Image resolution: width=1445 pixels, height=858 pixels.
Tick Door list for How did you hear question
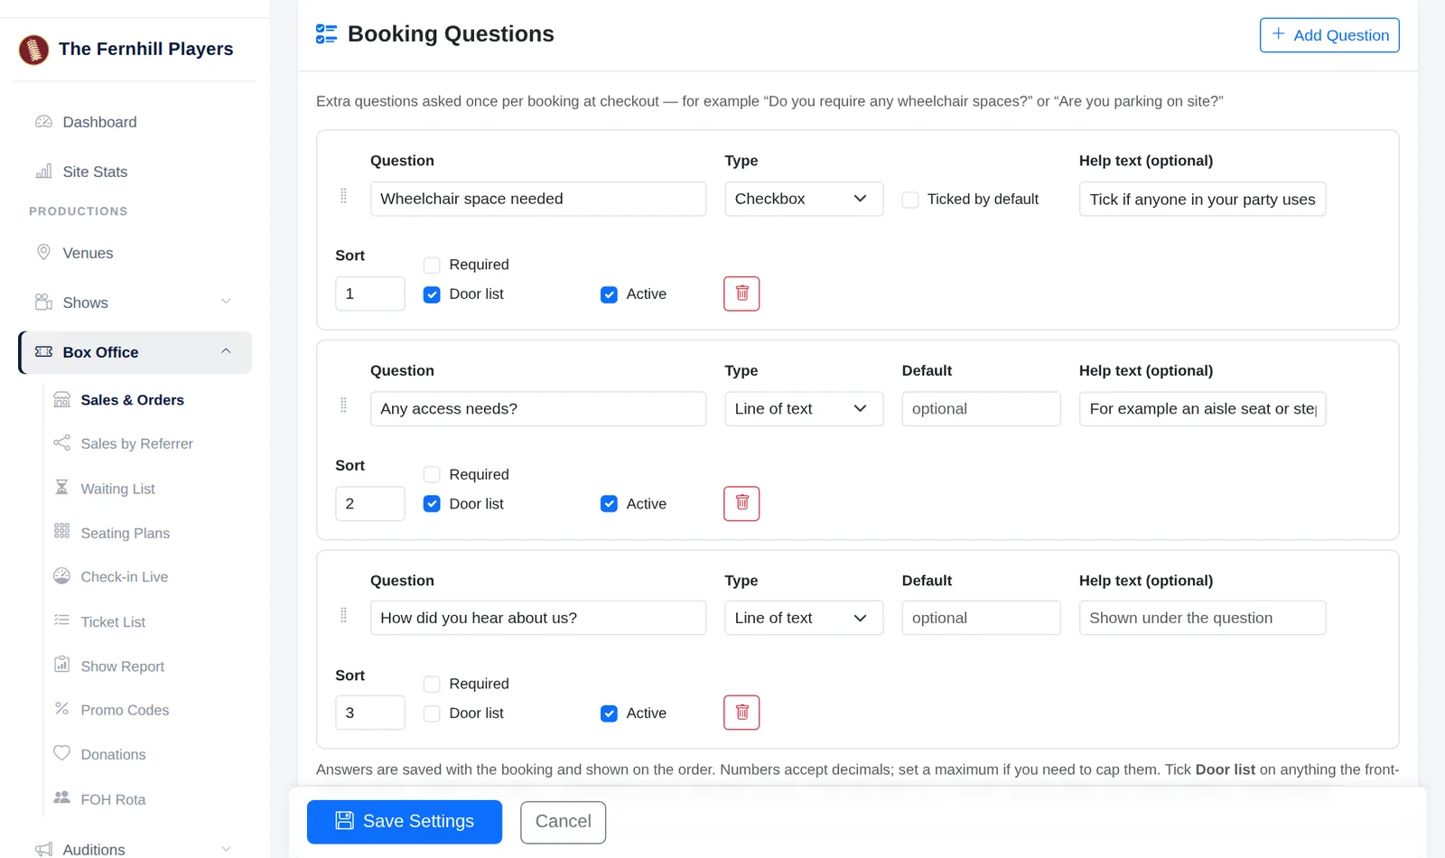(432, 713)
